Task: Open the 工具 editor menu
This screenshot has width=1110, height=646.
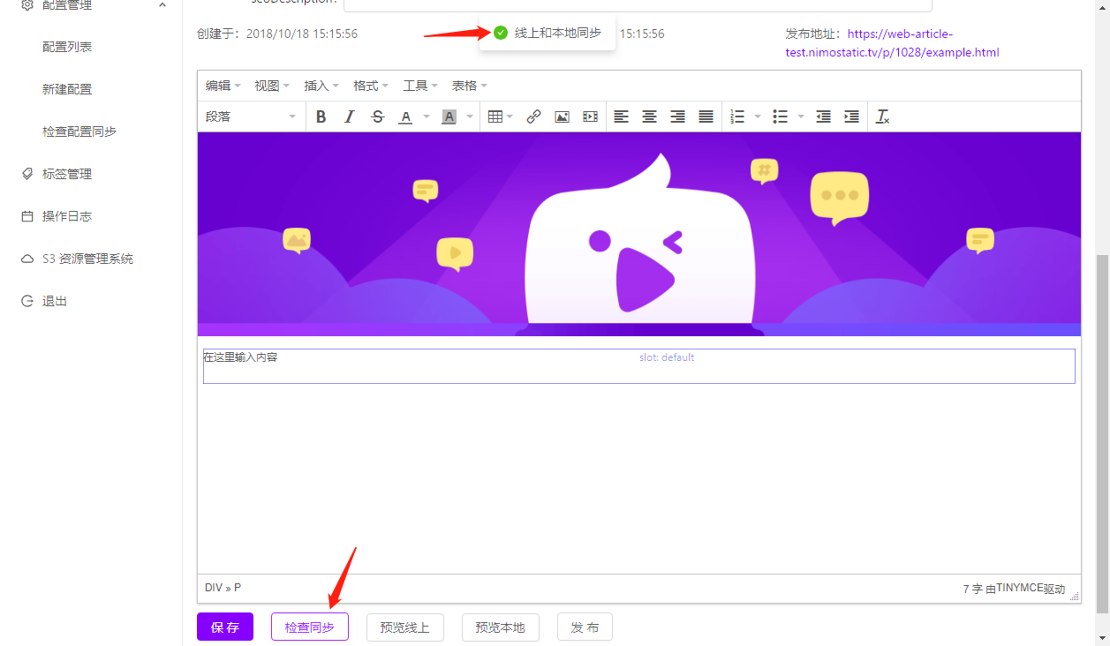Action: pyautogui.click(x=420, y=86)
